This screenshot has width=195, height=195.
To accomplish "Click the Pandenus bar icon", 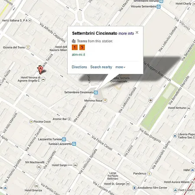I will coord(149,173).
